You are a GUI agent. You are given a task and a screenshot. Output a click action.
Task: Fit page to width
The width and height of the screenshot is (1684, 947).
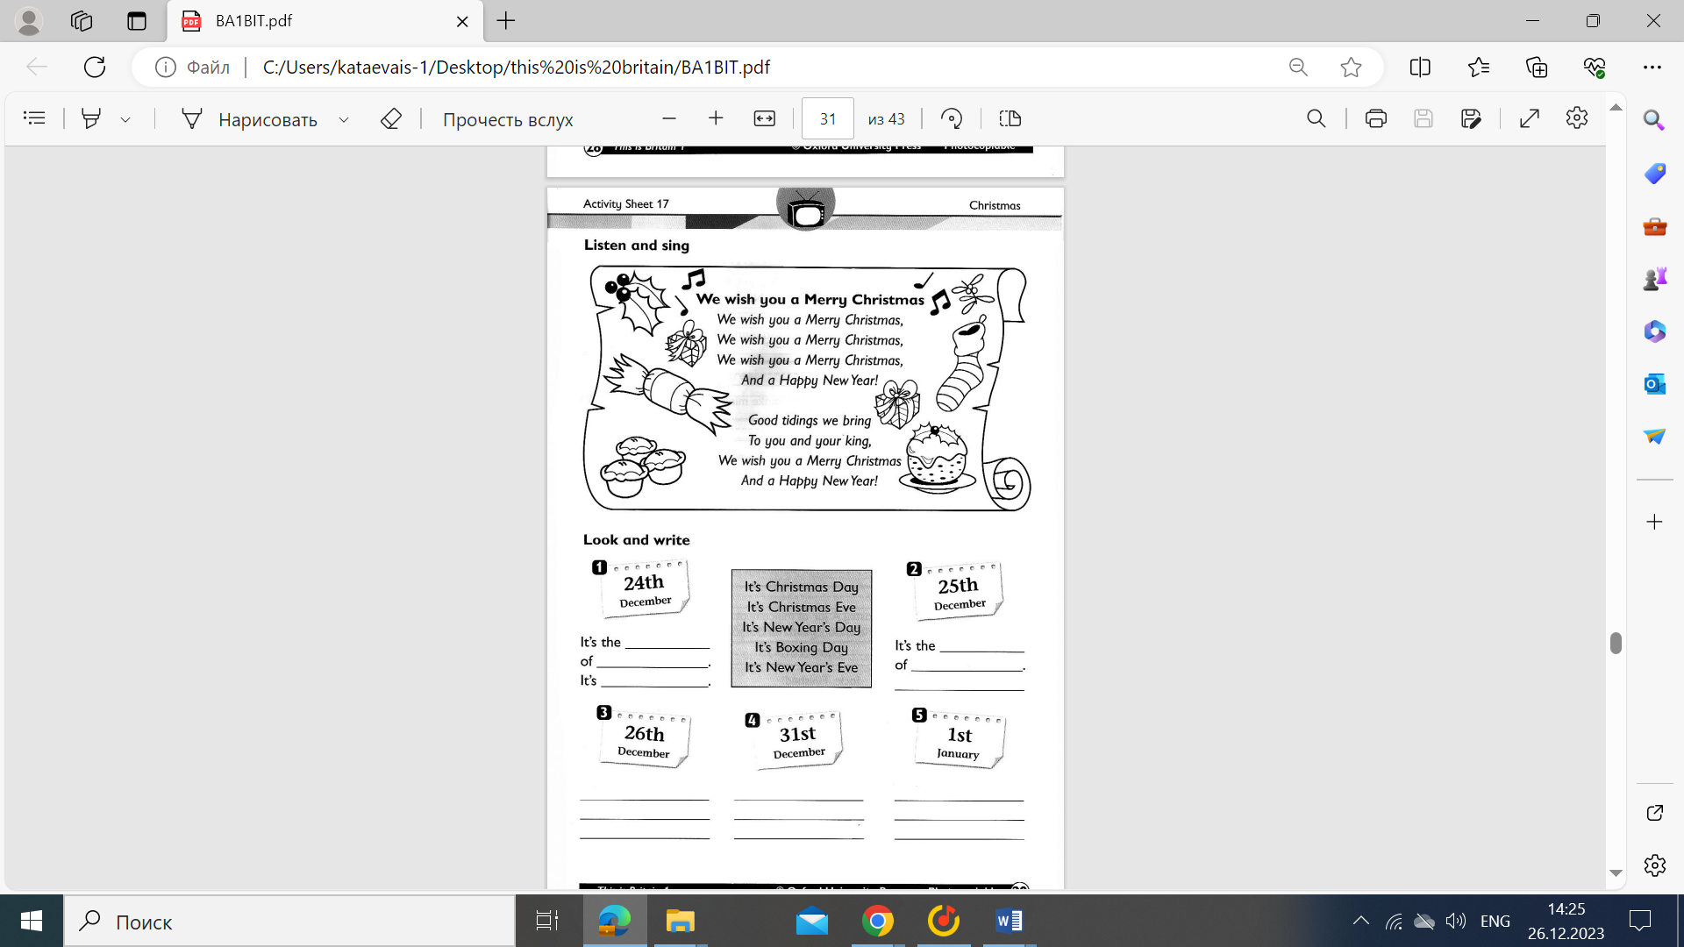click(x=765, y=118)
